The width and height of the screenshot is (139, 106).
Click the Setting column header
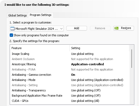click(99, 48)
